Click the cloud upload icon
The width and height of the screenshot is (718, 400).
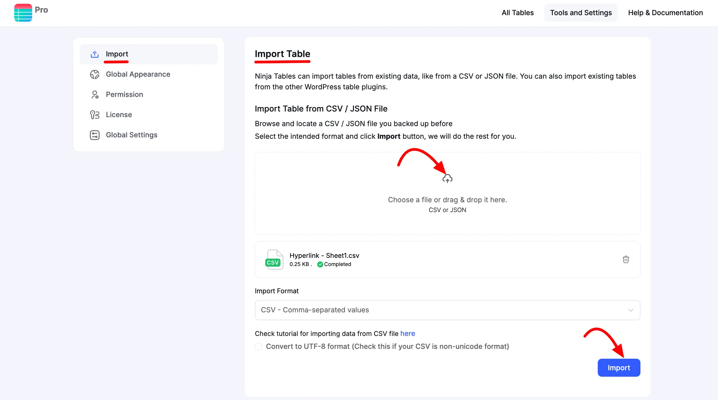click(447, 178)
